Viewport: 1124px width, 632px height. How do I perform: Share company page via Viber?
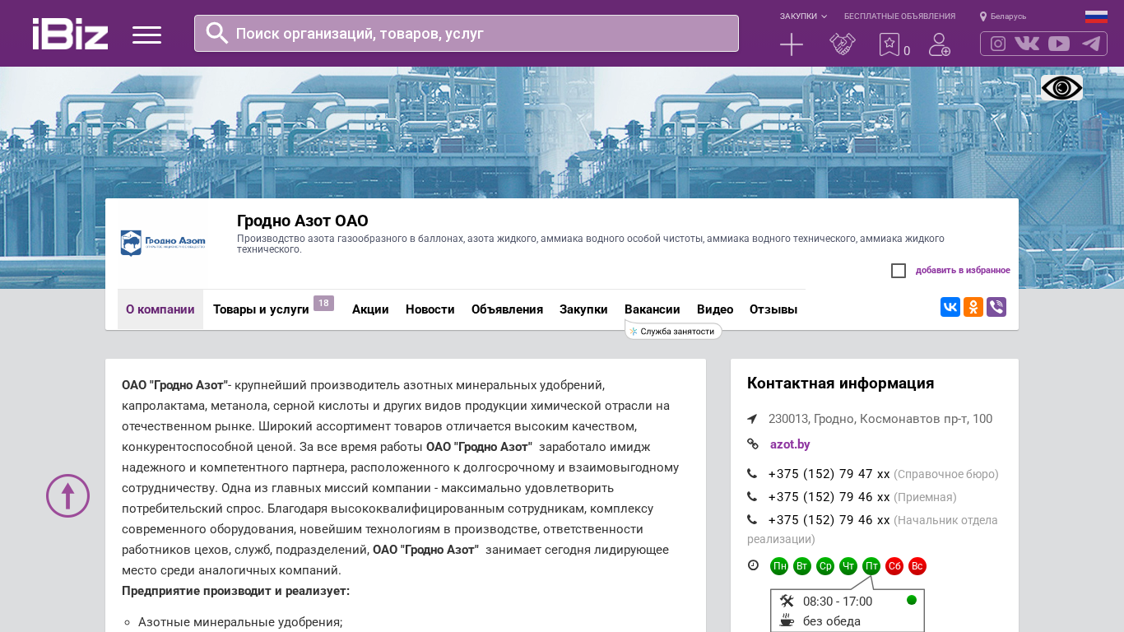coord(996,307)
